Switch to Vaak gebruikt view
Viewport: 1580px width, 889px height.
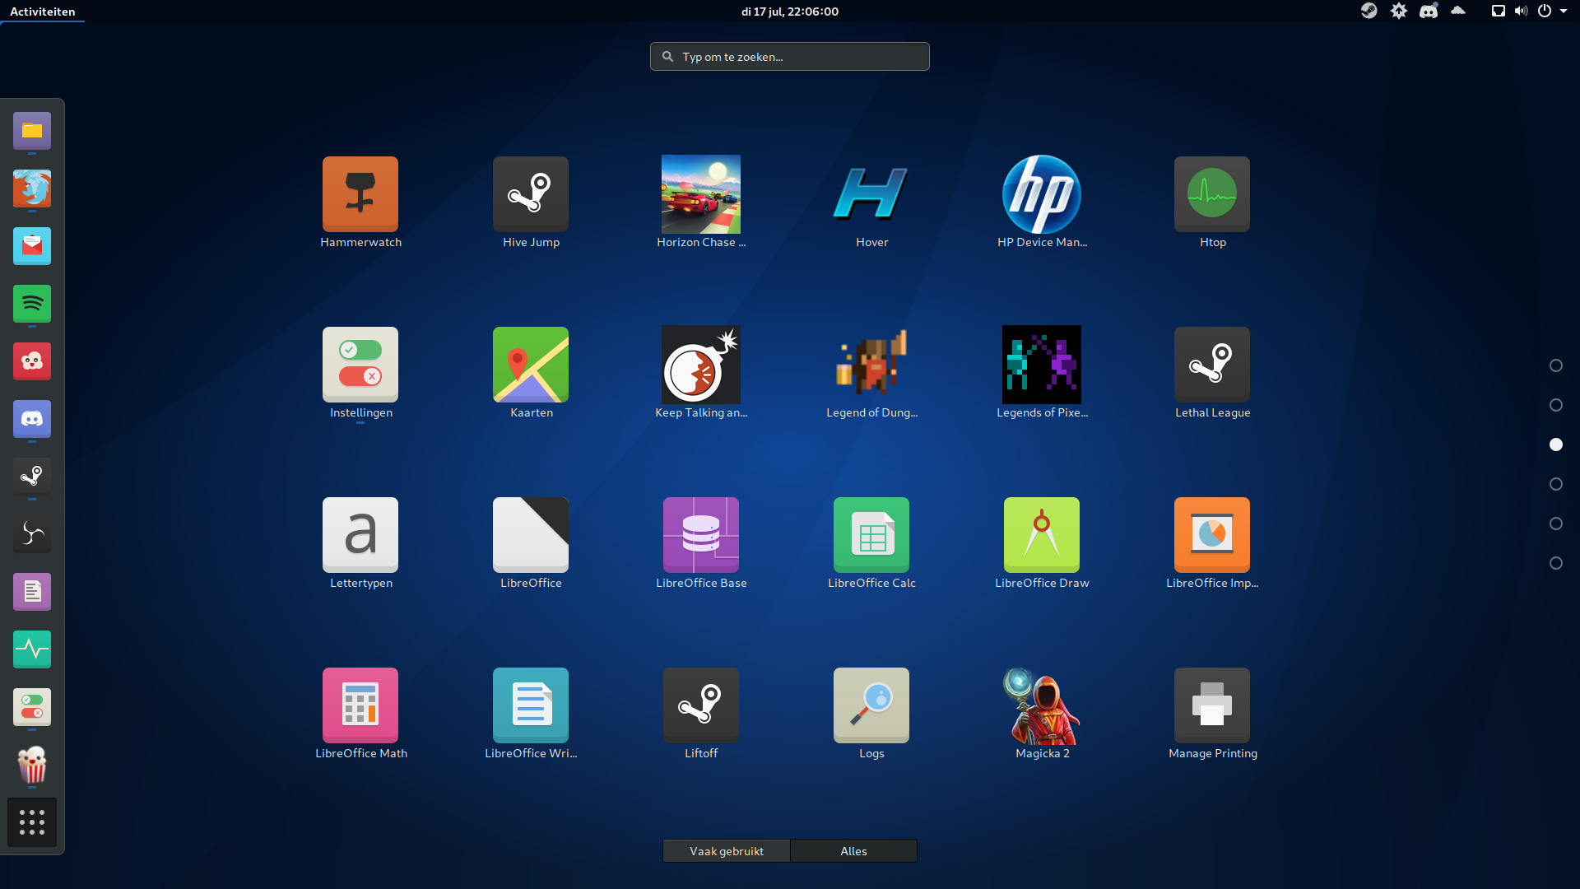[727, 851]
